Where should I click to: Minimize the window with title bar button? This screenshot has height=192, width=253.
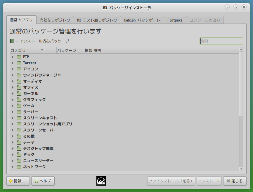click(227, 7)
